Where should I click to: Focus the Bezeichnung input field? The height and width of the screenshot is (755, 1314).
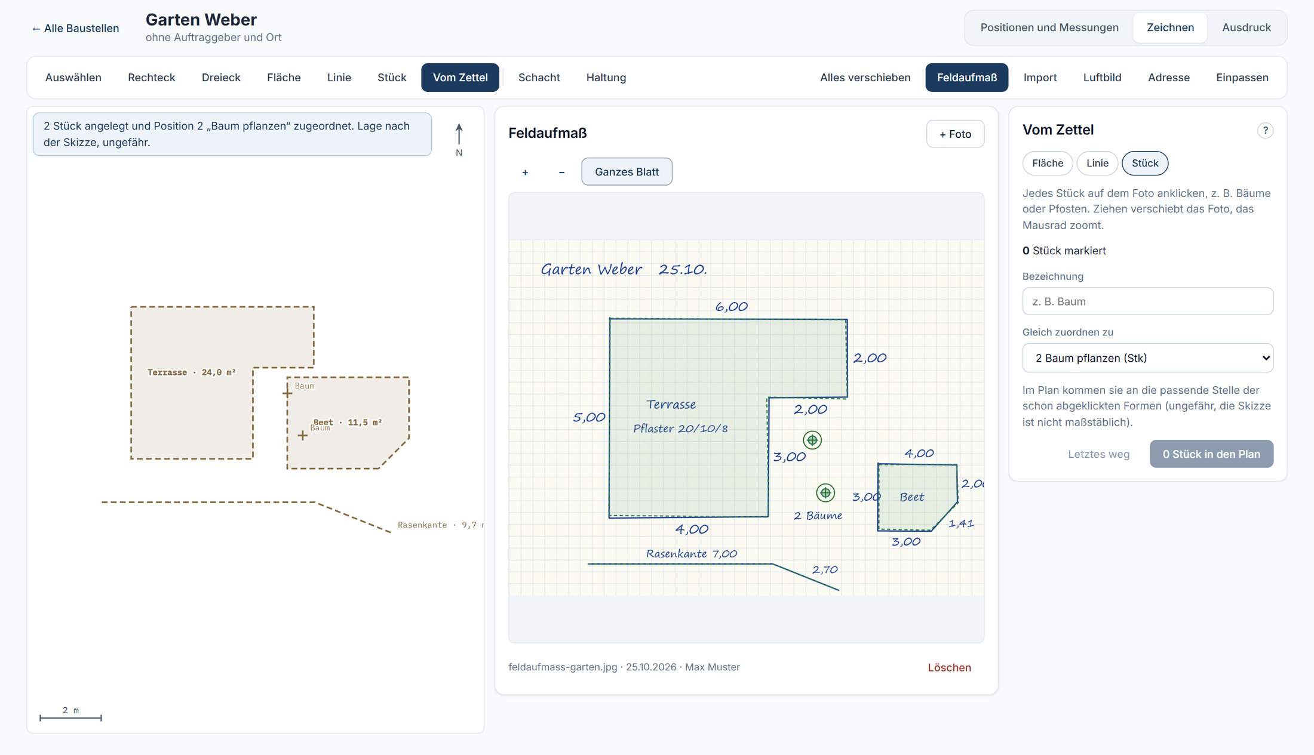tap(1147, 301)
